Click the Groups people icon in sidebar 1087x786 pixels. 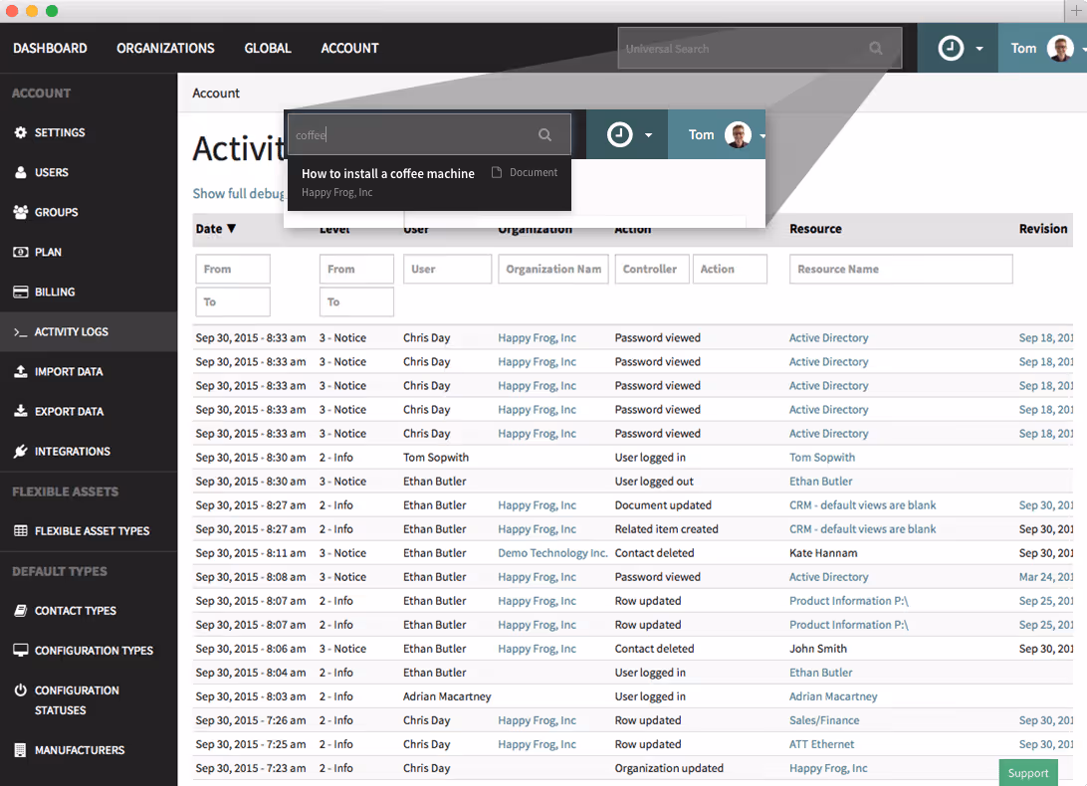pos(21,212)
